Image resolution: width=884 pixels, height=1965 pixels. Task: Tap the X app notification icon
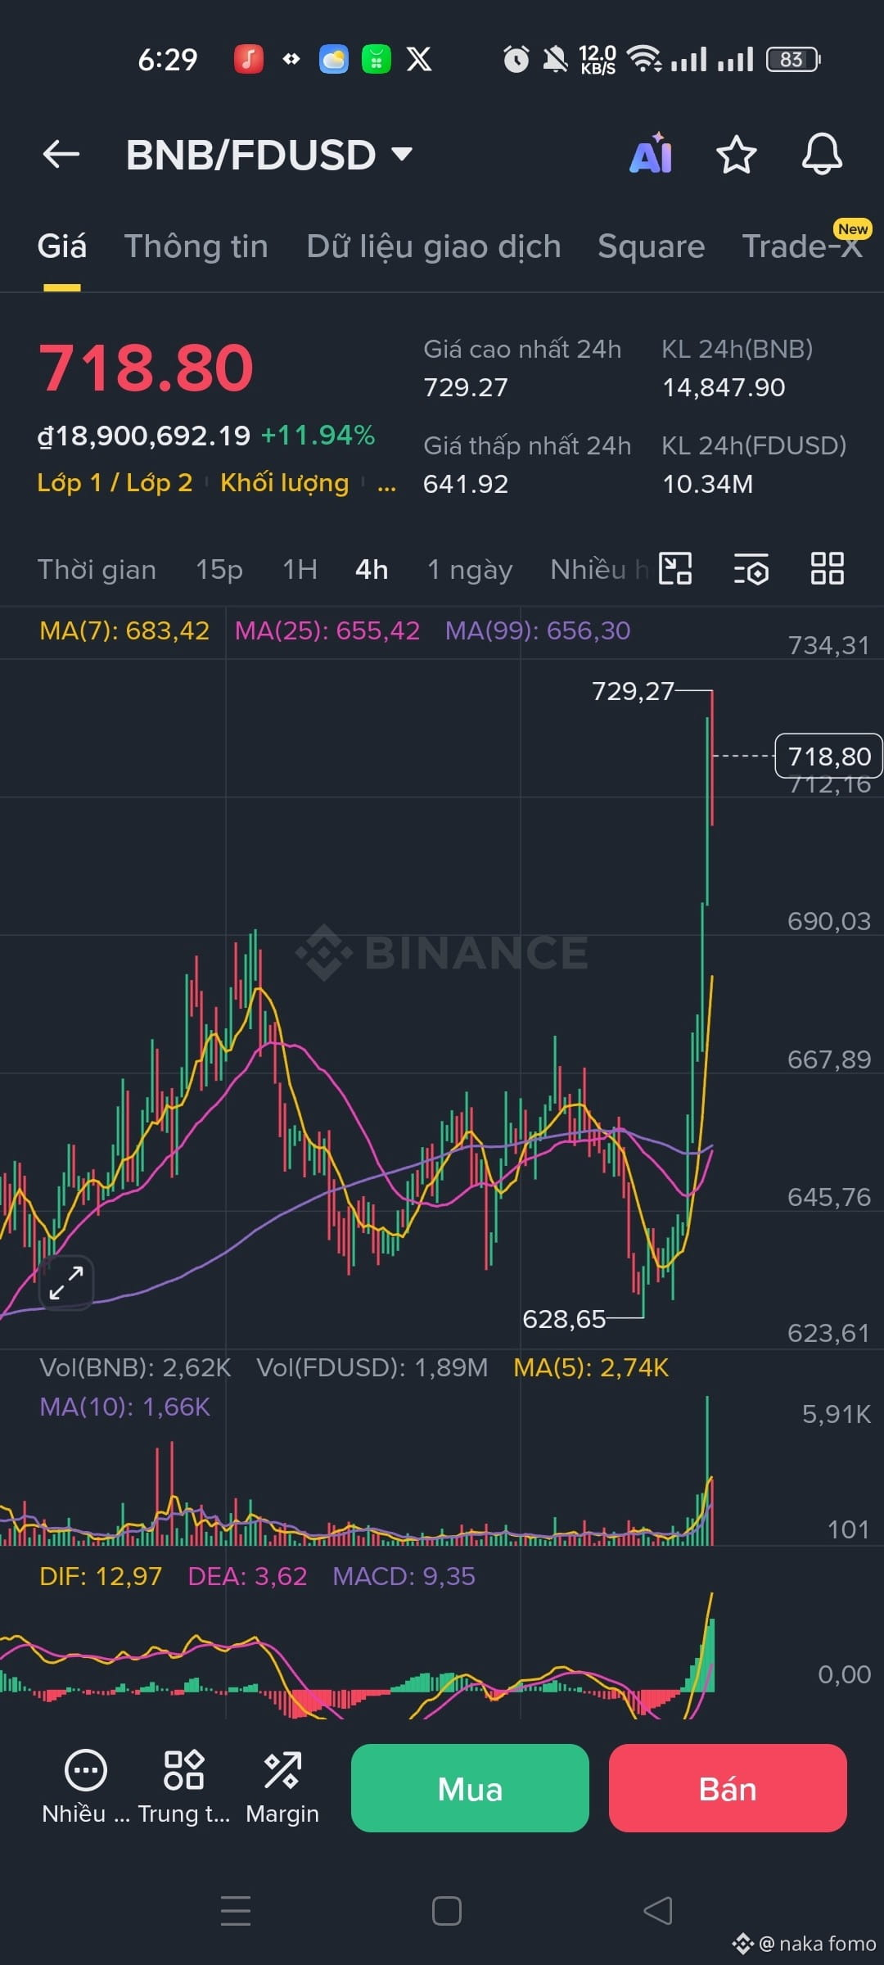pyautogui.click(x=419, y=59)
